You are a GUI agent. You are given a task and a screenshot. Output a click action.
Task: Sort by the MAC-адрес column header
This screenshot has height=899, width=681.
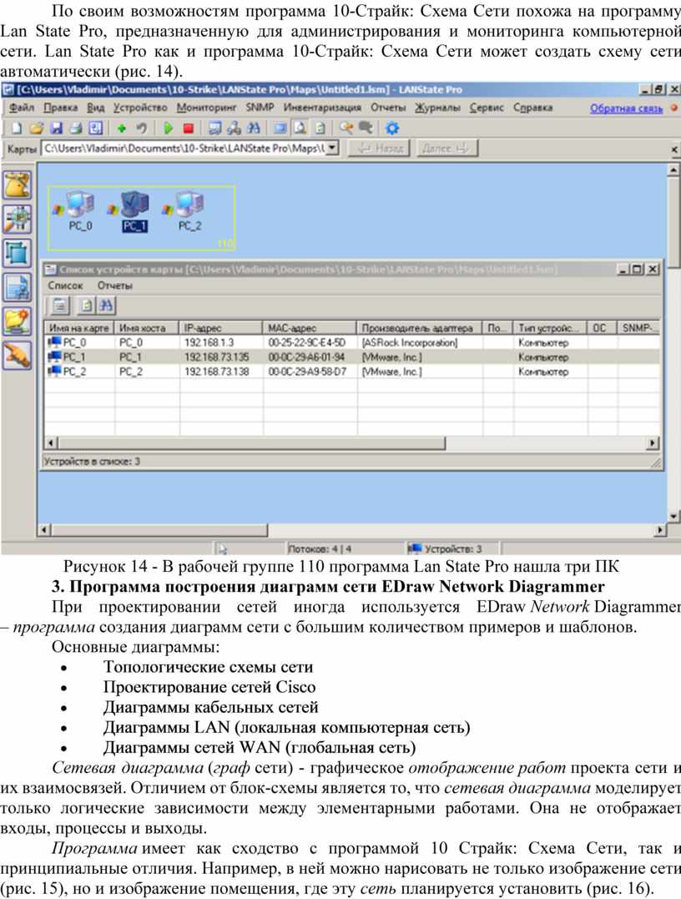(310, 328)
